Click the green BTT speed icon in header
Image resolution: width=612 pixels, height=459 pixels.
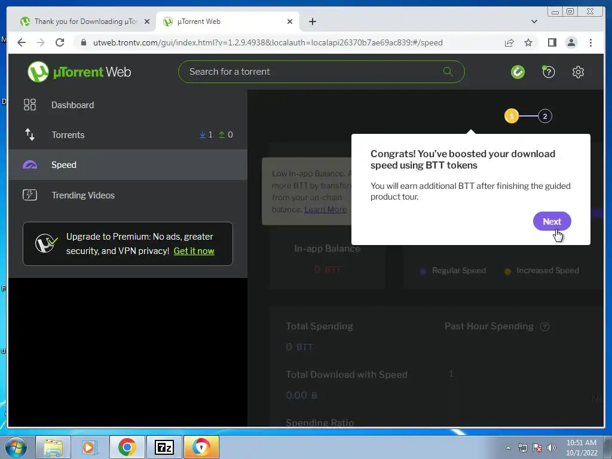click(x=518, y=72)
